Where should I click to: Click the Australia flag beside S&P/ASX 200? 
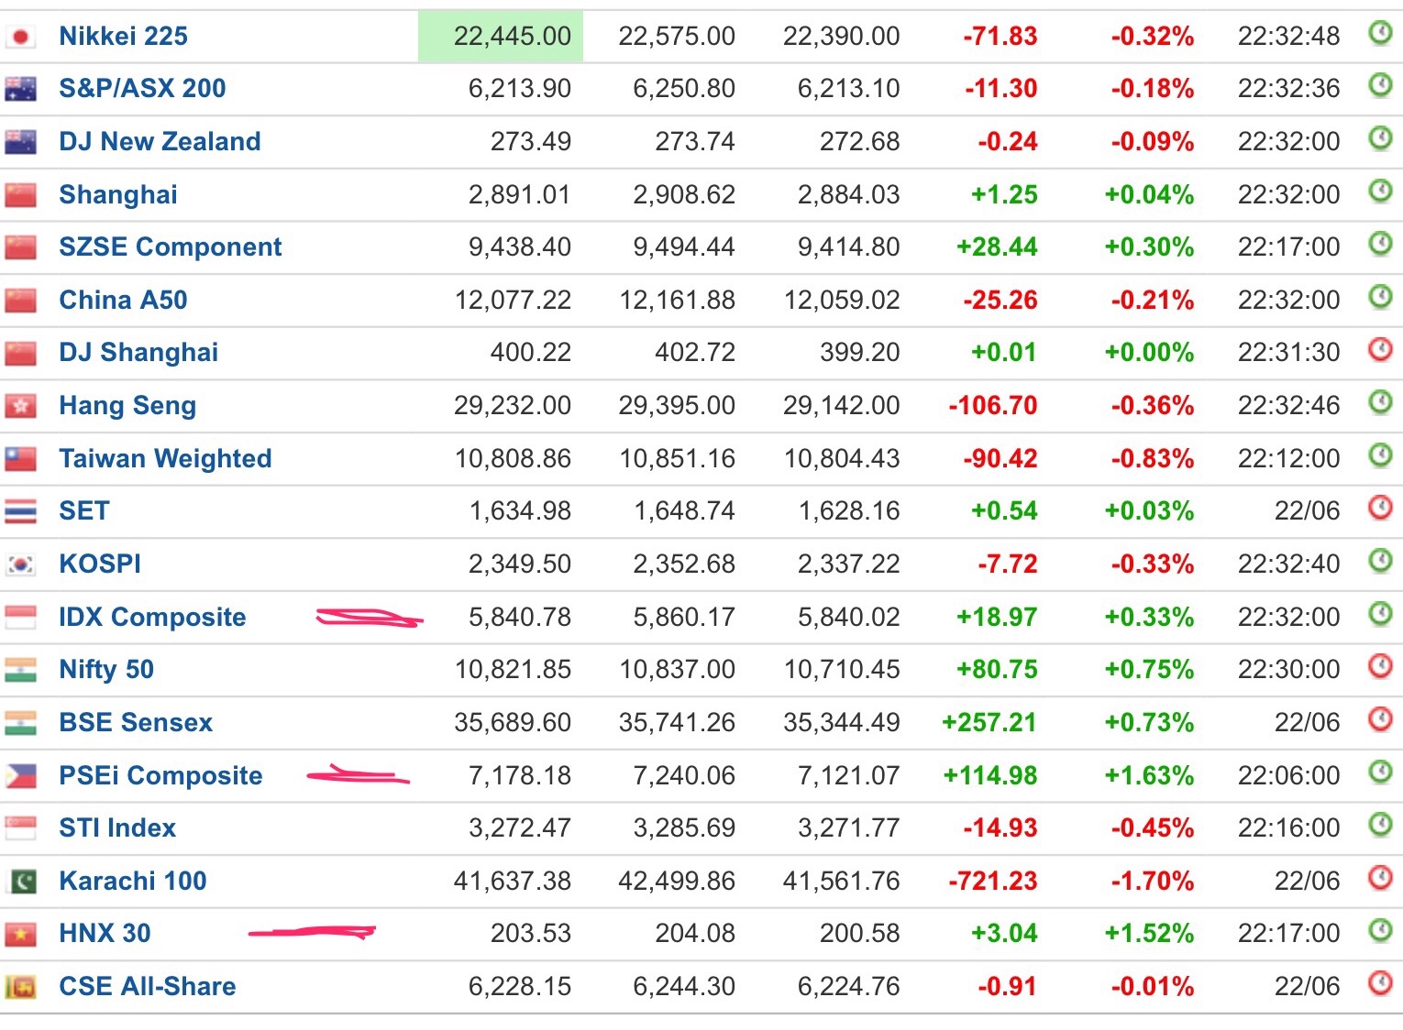pos(20,89)
